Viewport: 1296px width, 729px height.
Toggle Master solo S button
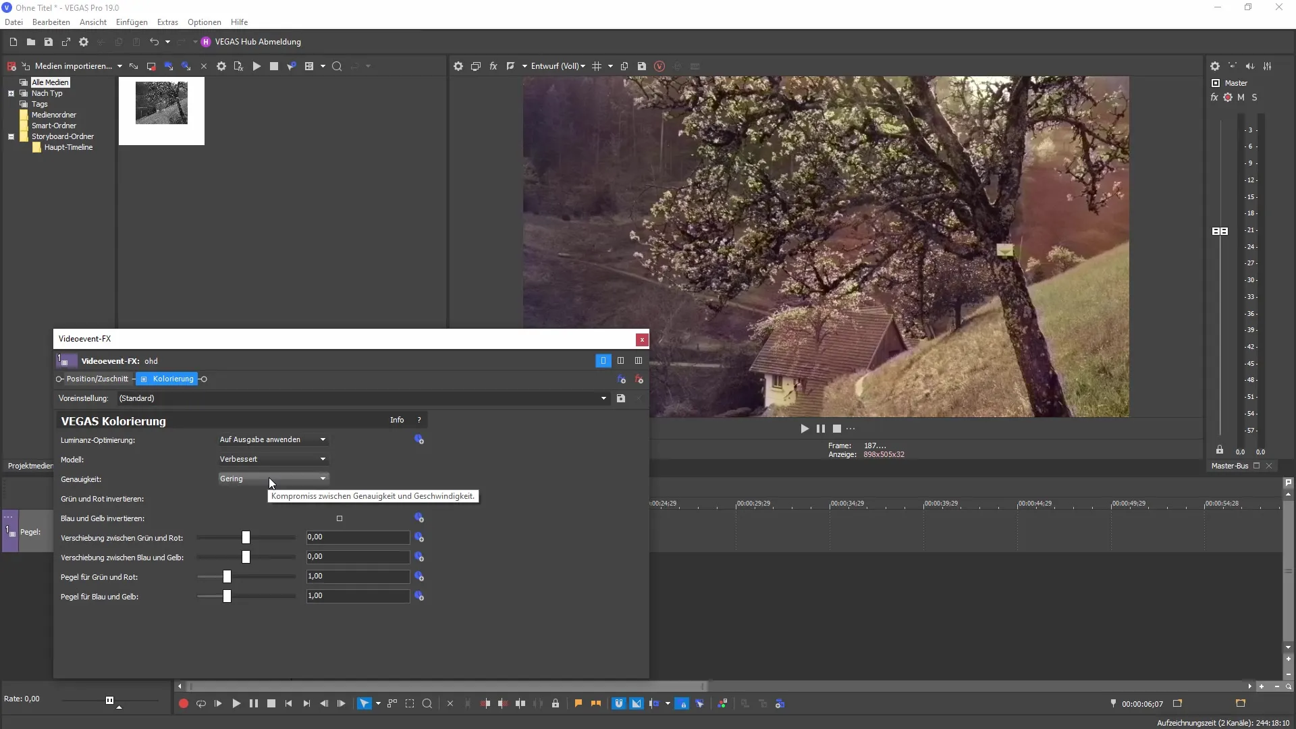(1255, 97)
